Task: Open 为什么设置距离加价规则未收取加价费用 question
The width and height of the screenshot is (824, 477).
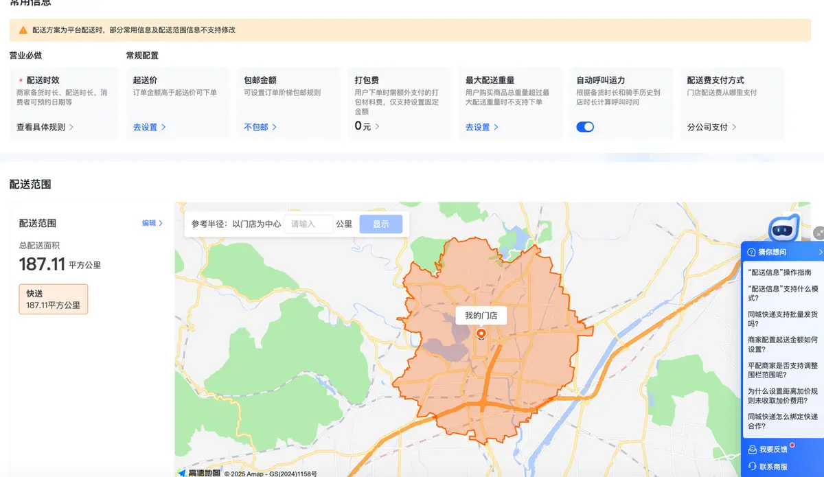Action: (783, 396)
